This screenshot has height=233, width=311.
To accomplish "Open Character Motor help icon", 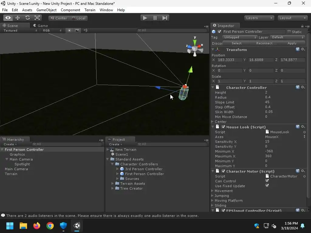I will 297,171.
